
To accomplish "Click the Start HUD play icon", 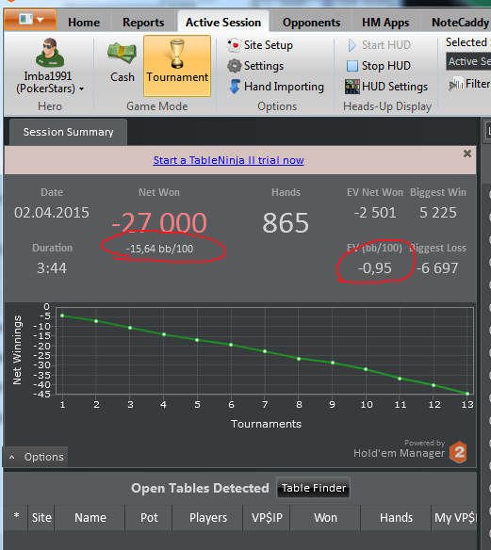I will point(352,45).
